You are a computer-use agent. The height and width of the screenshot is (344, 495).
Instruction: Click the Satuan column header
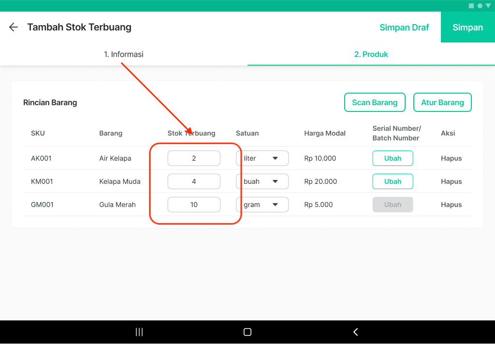coord(247,133)
